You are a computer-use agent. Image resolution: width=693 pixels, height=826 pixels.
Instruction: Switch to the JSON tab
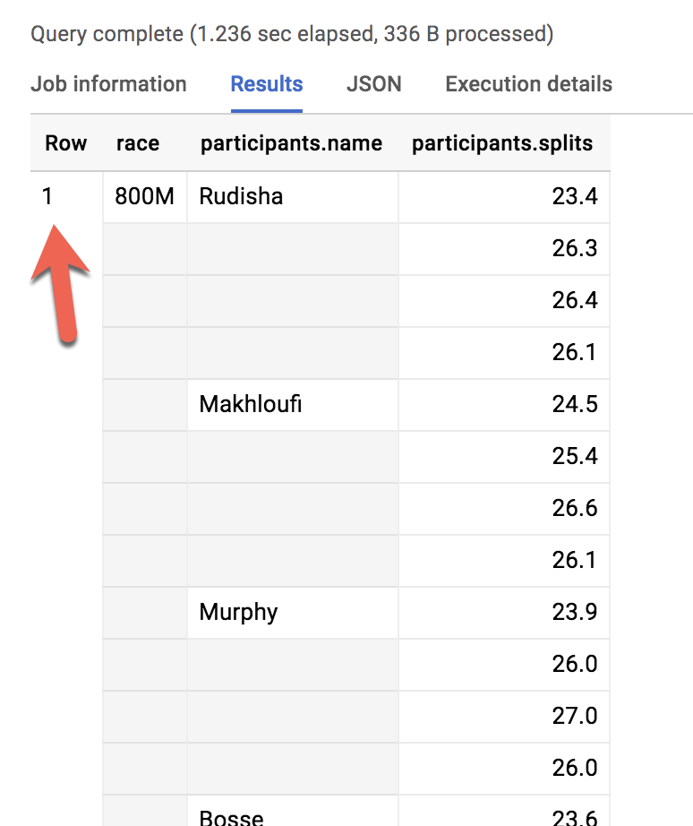pyautogui.click(x=373, y=83)
